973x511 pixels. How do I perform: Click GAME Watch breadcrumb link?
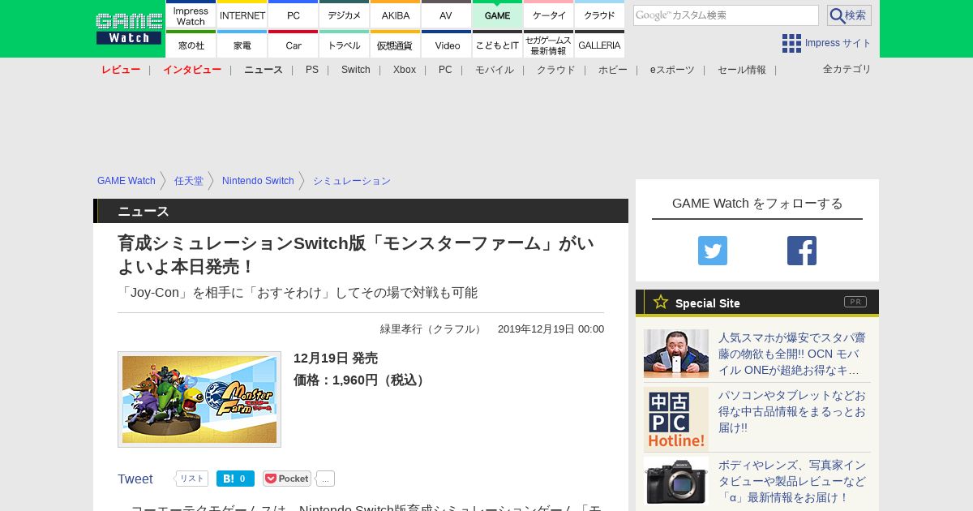click(x=126, y=181)
